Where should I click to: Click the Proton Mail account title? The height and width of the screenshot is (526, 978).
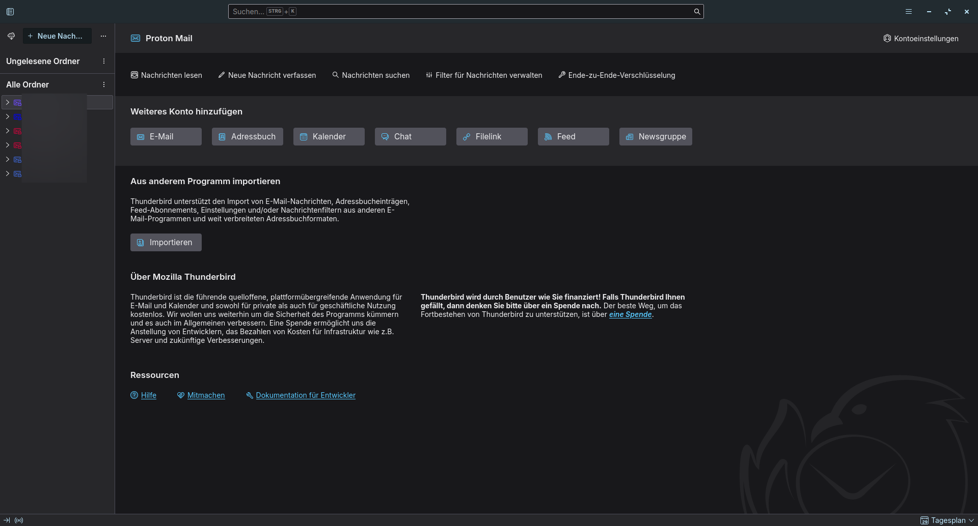click(169, 38)
